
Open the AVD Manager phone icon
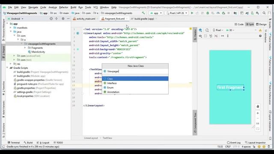click(252, 13)
